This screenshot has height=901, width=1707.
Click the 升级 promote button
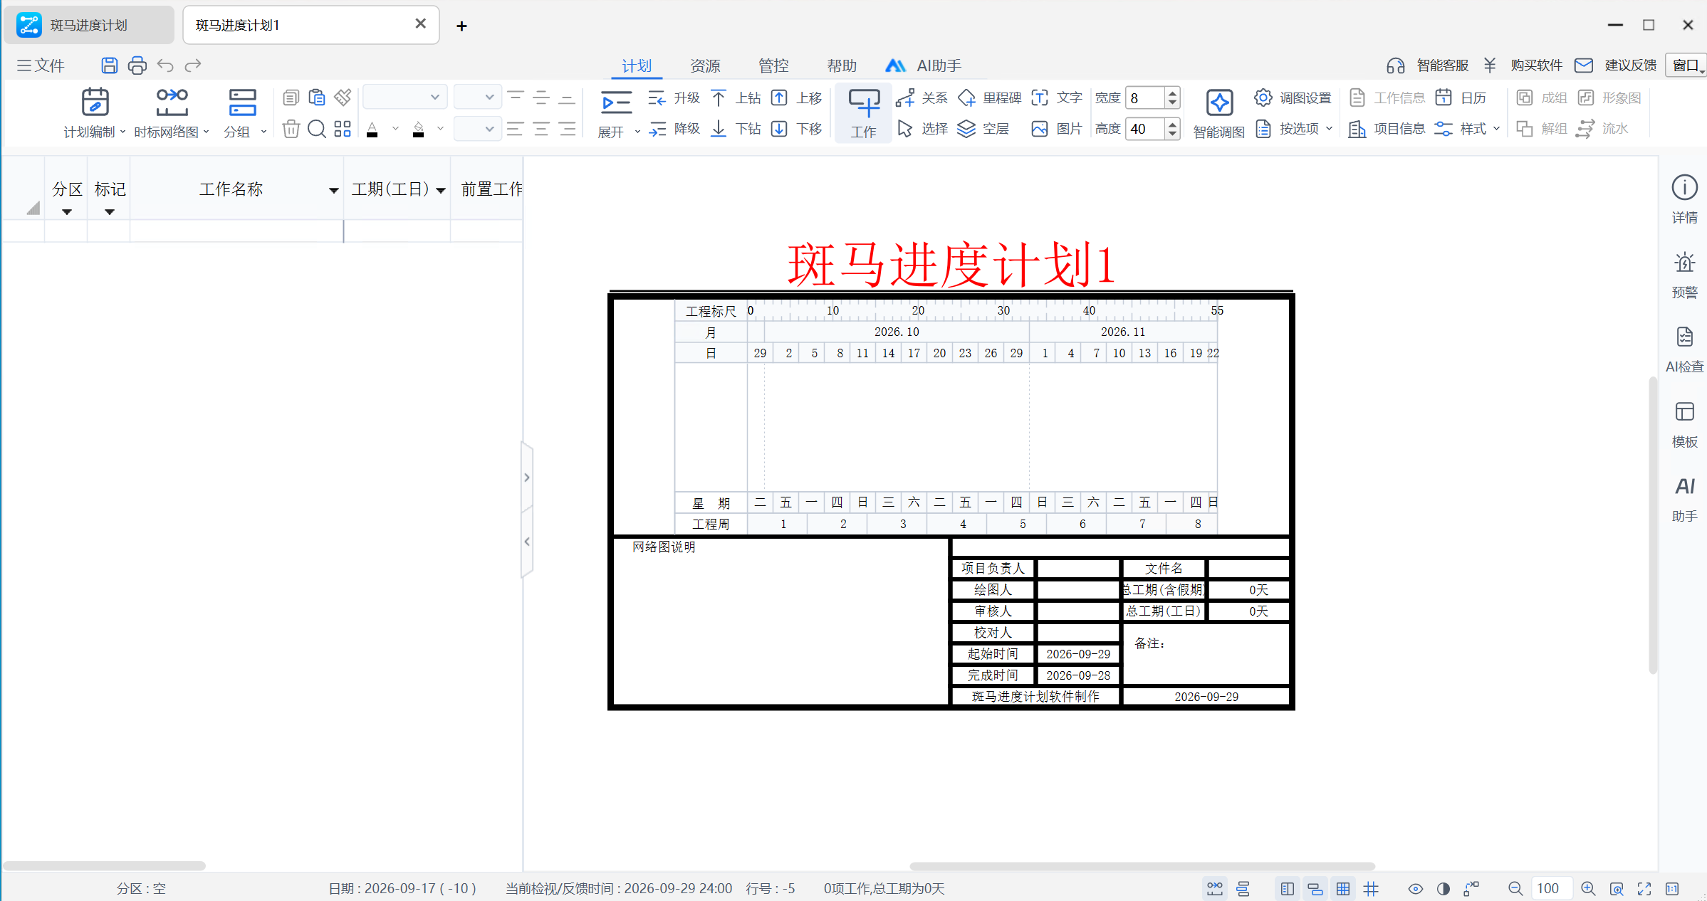(x=674, y=98)
